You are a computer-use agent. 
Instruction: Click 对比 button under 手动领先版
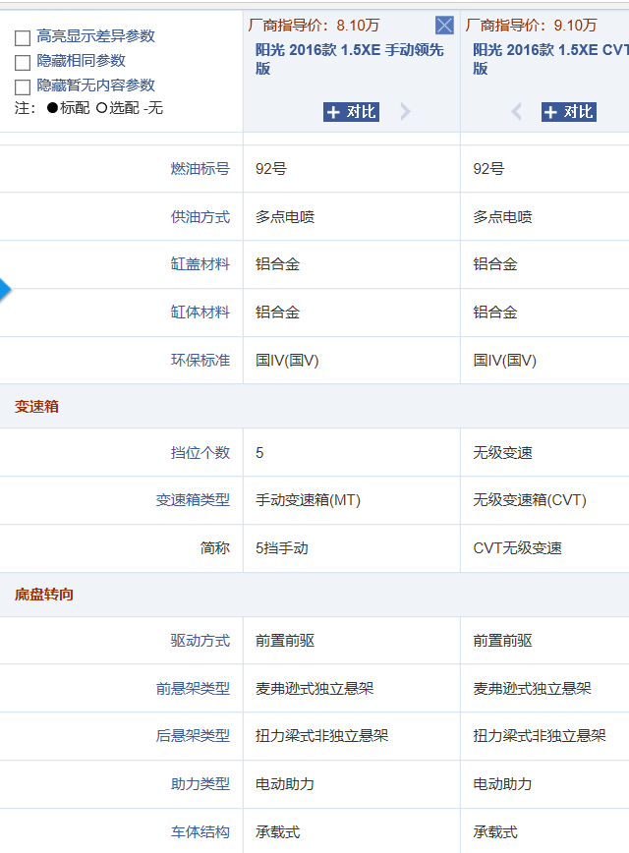351,112
